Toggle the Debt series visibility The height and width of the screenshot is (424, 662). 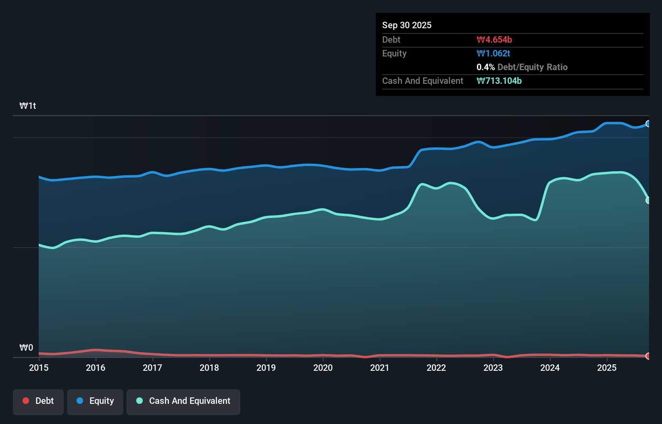click(38, 402)
